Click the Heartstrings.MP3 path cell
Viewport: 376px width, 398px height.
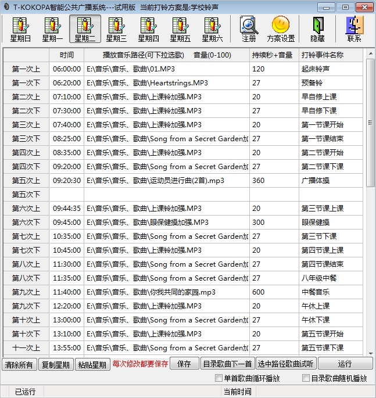[x=167, y=83]
